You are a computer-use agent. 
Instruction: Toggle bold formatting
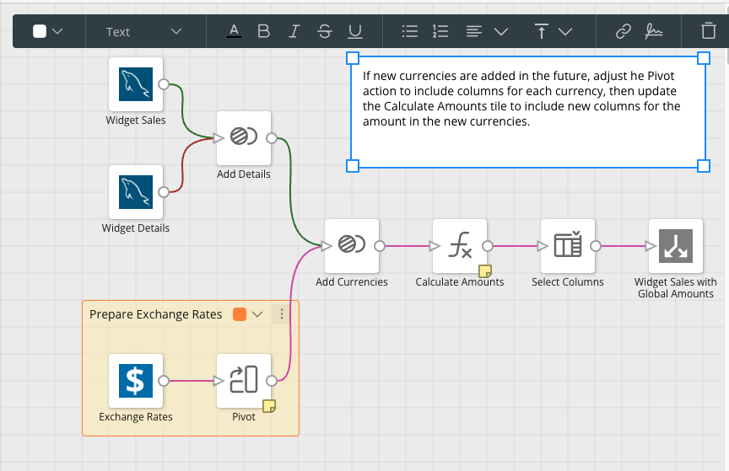263,31
